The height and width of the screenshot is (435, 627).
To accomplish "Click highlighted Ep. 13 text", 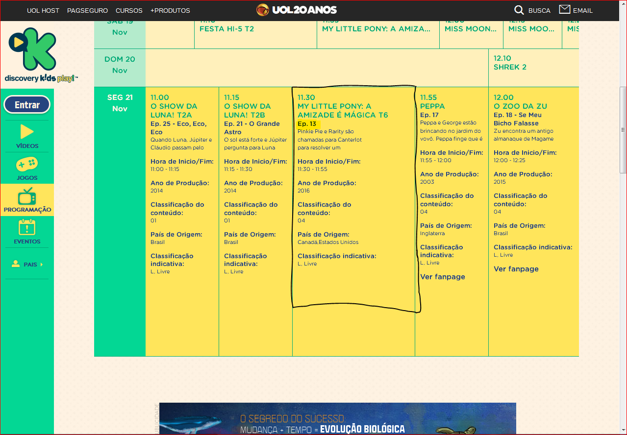I will (307, 124).
